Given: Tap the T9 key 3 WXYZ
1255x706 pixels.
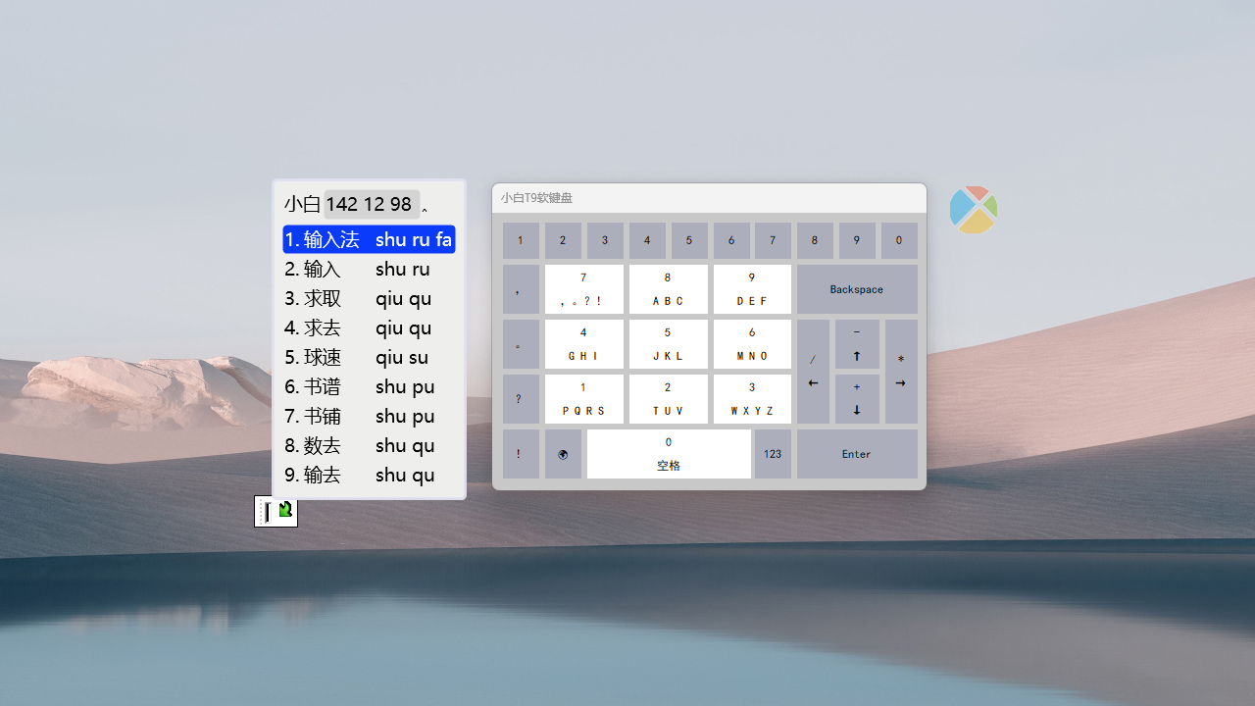Looking at the screenshot, I should pos(752,399).
